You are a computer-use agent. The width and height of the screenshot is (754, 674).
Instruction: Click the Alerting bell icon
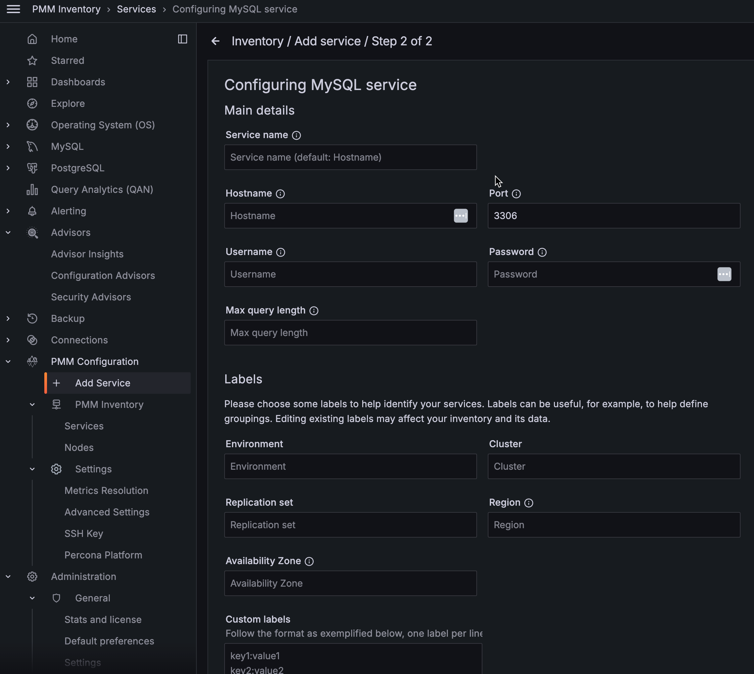tap(32, 211)
